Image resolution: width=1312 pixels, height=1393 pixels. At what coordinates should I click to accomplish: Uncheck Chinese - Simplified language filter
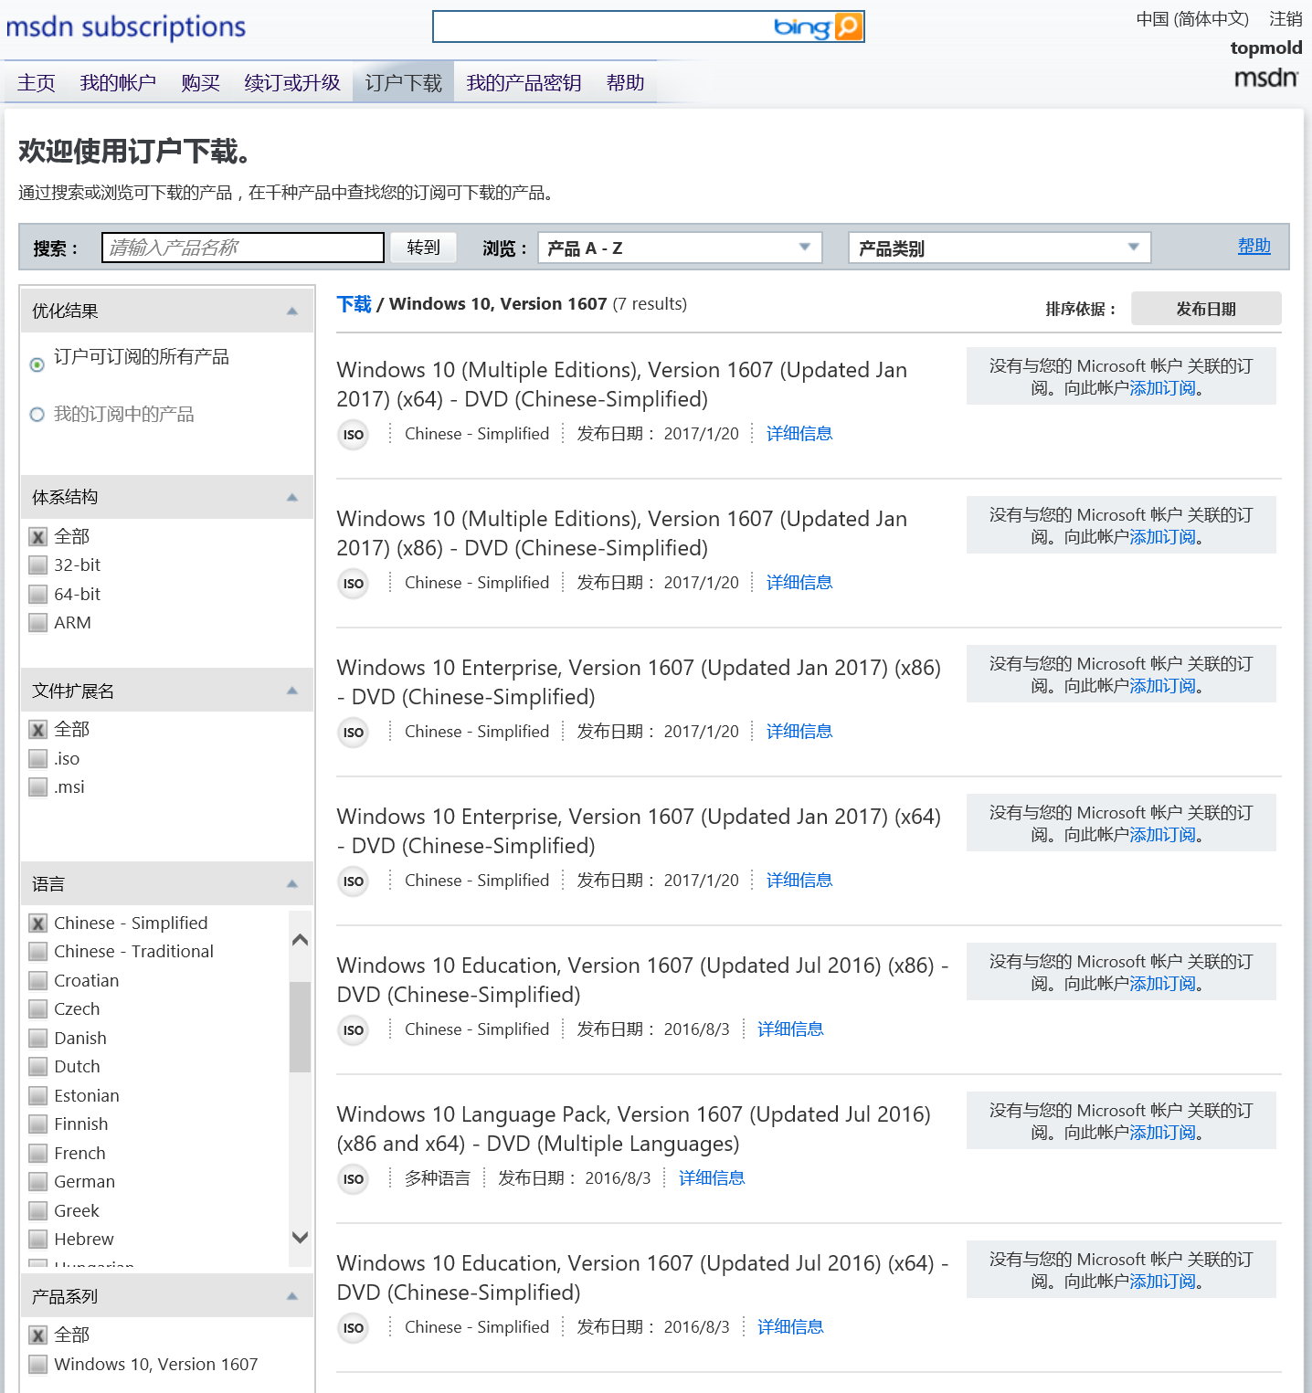tap(37, 923)
